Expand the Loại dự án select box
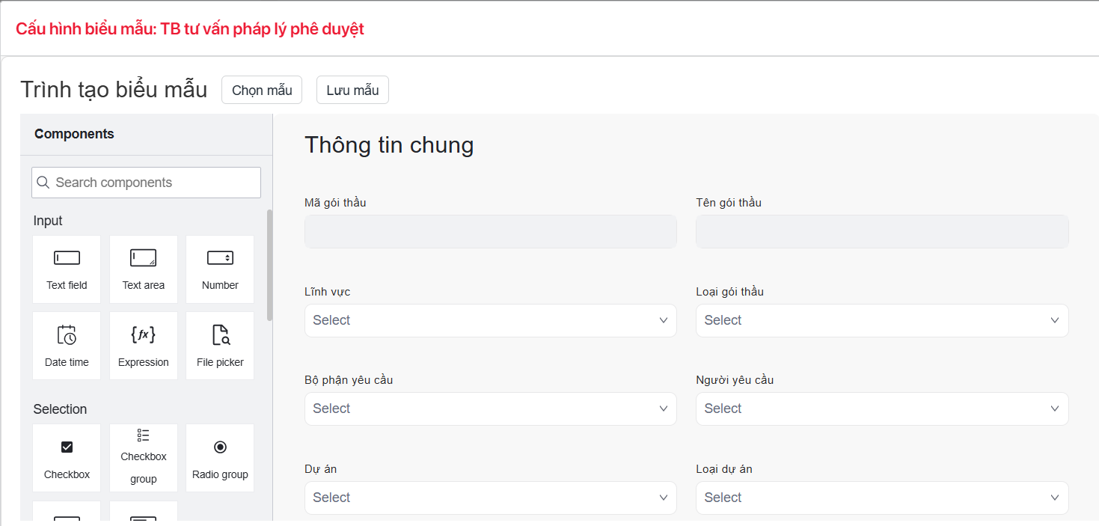1099x526 pixels. [x=881, y=498]
